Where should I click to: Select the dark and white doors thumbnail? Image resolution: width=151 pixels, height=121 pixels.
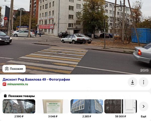(x=121, y=106)
